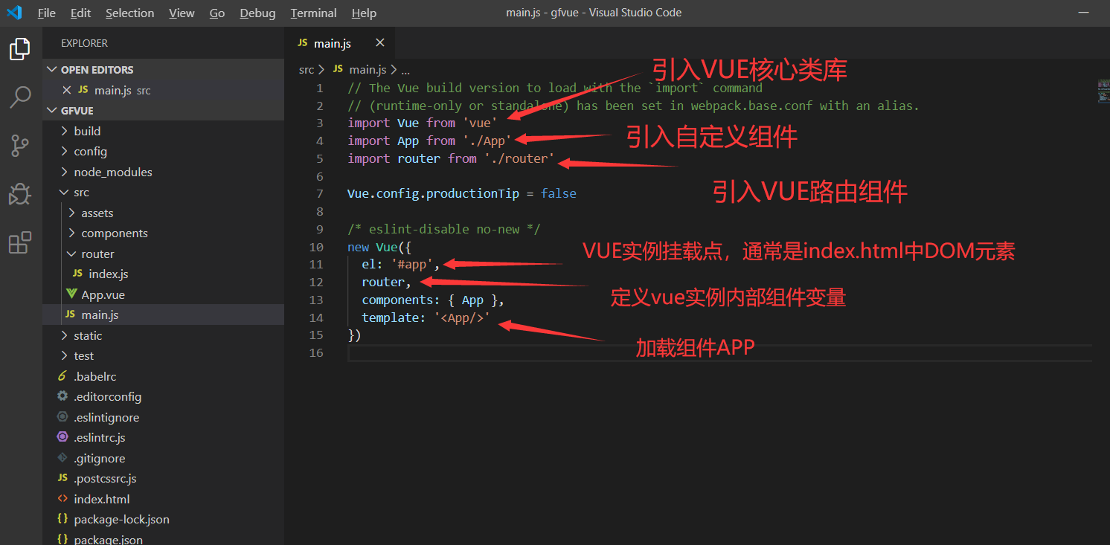Open the Go menu
Viewport: 1110px width, 545px height.
pos(217,13)
